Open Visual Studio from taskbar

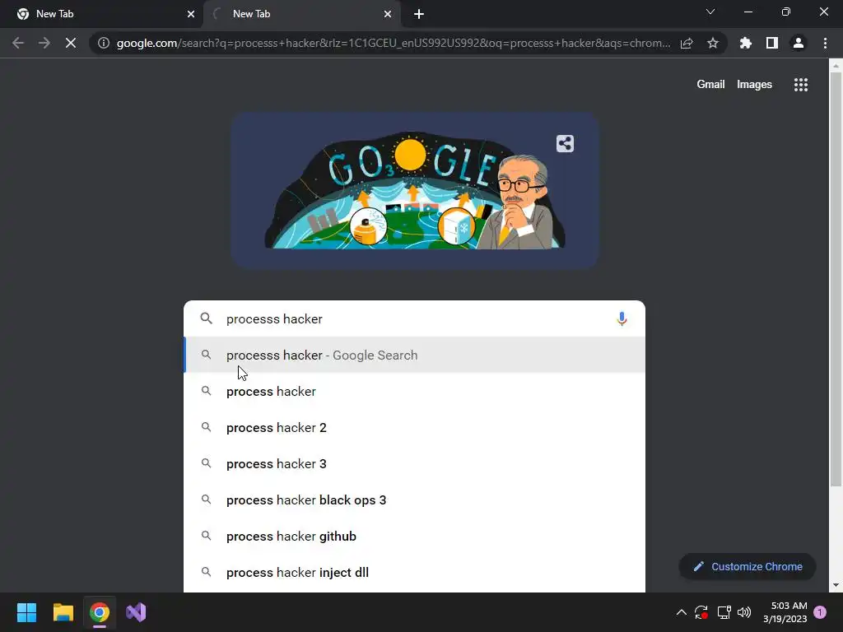tap(136, 612)
